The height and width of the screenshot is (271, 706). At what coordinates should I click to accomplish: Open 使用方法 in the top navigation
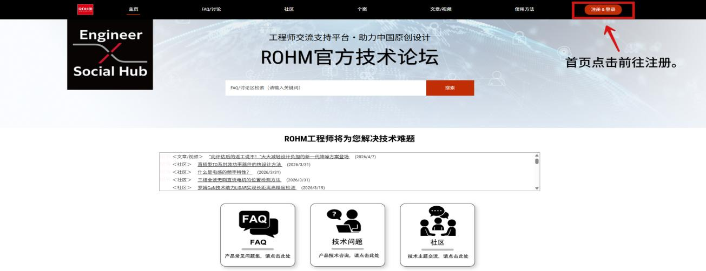pyautogui.click(x=524, y=9)
